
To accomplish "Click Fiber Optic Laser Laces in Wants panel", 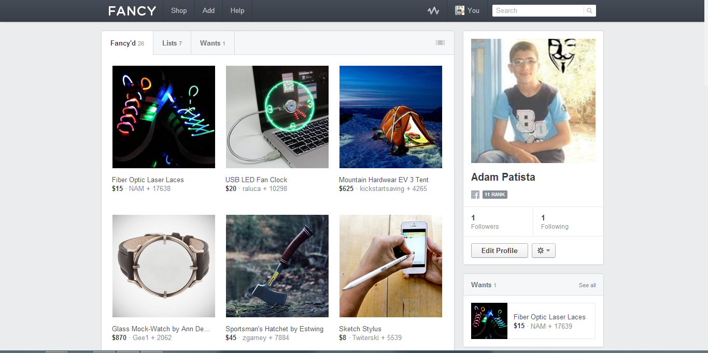I will point(549,317).
